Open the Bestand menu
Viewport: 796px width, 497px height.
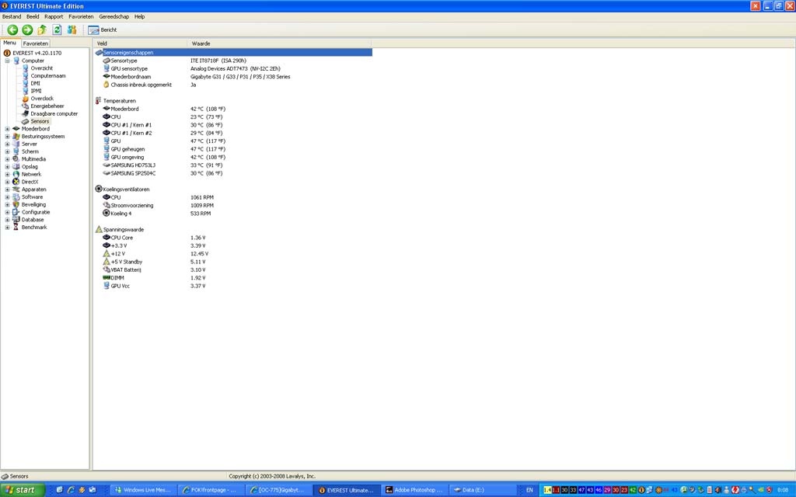(12, 17)
